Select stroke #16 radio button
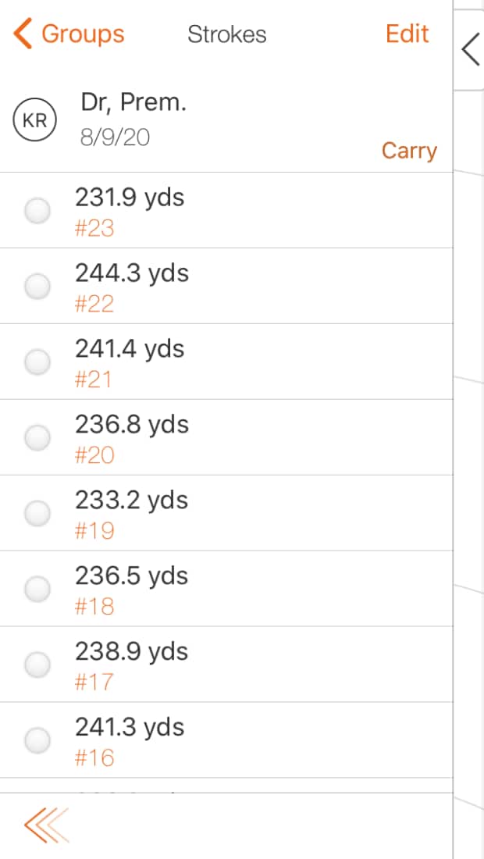Viewport: 484px width, 859px height. point(37,740)
